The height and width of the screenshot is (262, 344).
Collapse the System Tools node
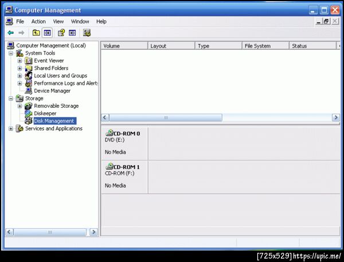click(11, 53)
